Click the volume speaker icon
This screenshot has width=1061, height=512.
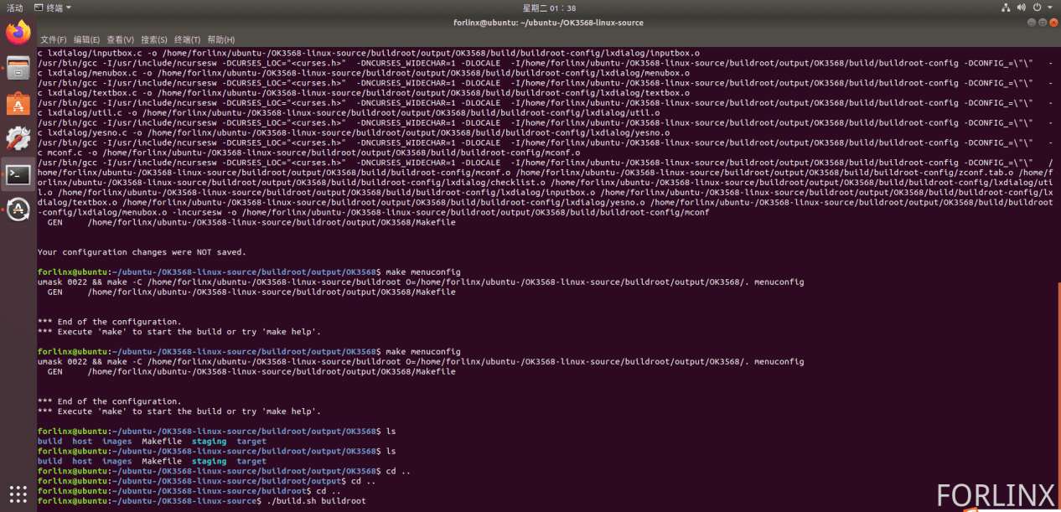[x=1022, y=8]
